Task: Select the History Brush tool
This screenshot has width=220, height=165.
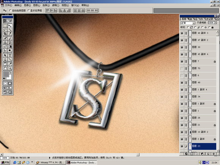Action: pyautogui.click(x=10, y=42)
